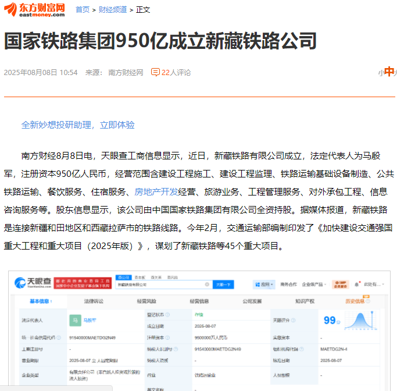Click 商务合作 in the Tianyancha header
Screen dimensions: 397x391
coord(288,285)
